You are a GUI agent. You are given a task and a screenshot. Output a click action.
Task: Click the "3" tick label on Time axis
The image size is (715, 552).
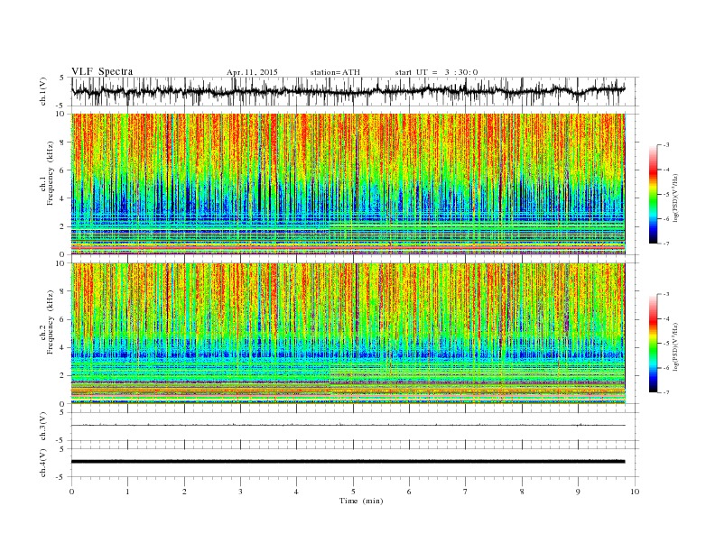(x=240, y=492)
